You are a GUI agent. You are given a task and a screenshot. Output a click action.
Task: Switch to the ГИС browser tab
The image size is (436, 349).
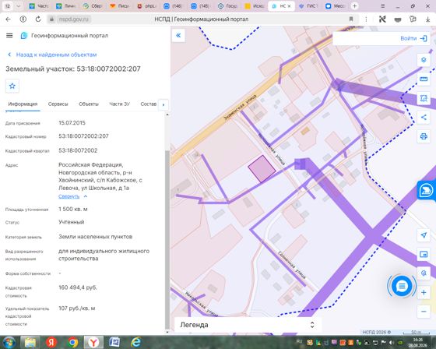coord(308,6)
